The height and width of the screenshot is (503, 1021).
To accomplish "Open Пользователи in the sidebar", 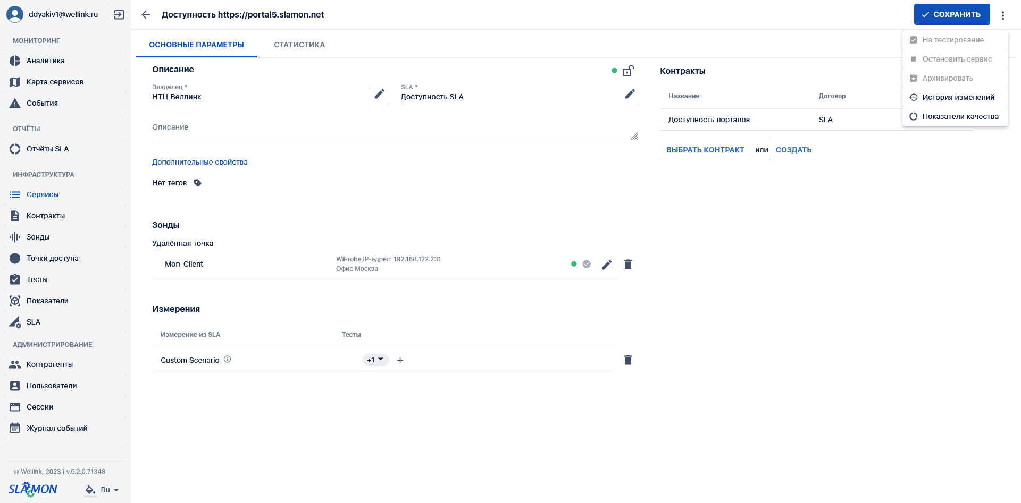I will point(66,386).
